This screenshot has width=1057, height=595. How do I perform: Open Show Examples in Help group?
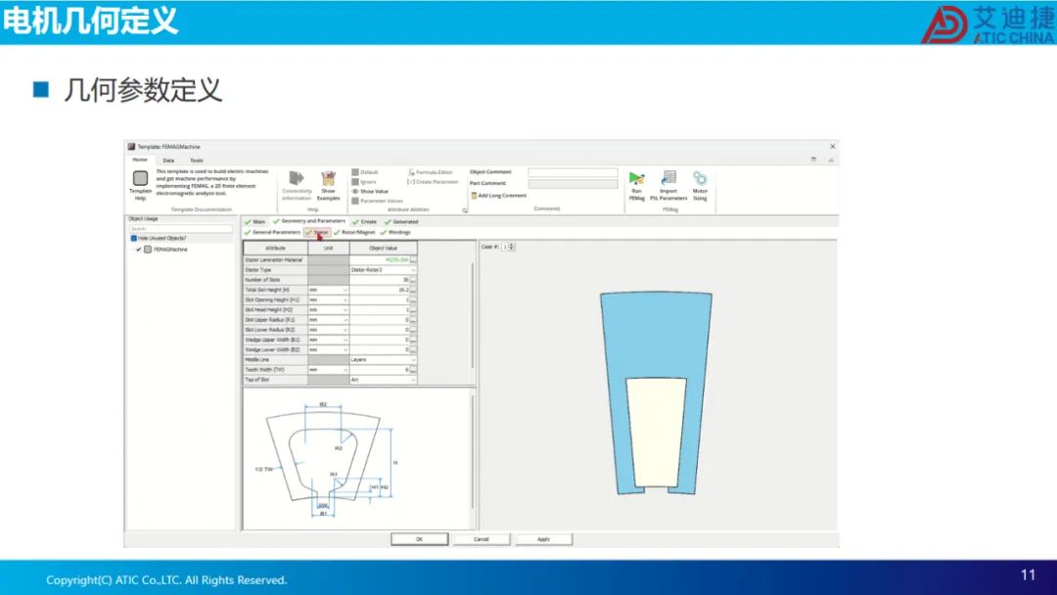[328, 178]
